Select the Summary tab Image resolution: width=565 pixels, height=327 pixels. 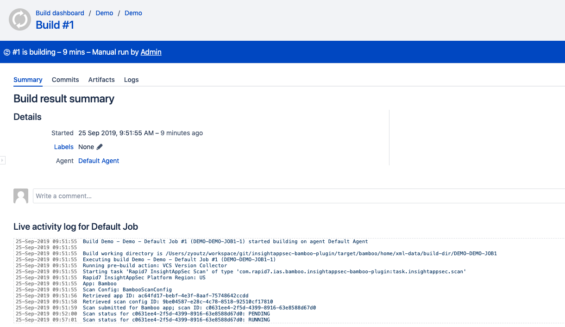click(x=28, y=80)
